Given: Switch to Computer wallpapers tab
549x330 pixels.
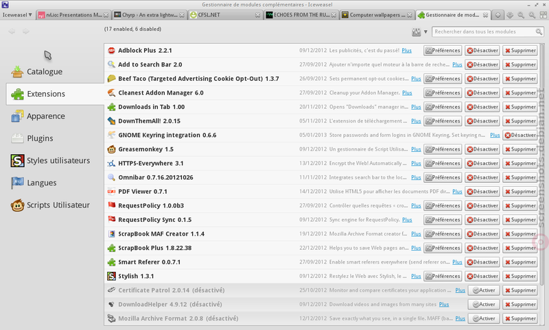Looking at the screenshot, I should pos(377,15).
